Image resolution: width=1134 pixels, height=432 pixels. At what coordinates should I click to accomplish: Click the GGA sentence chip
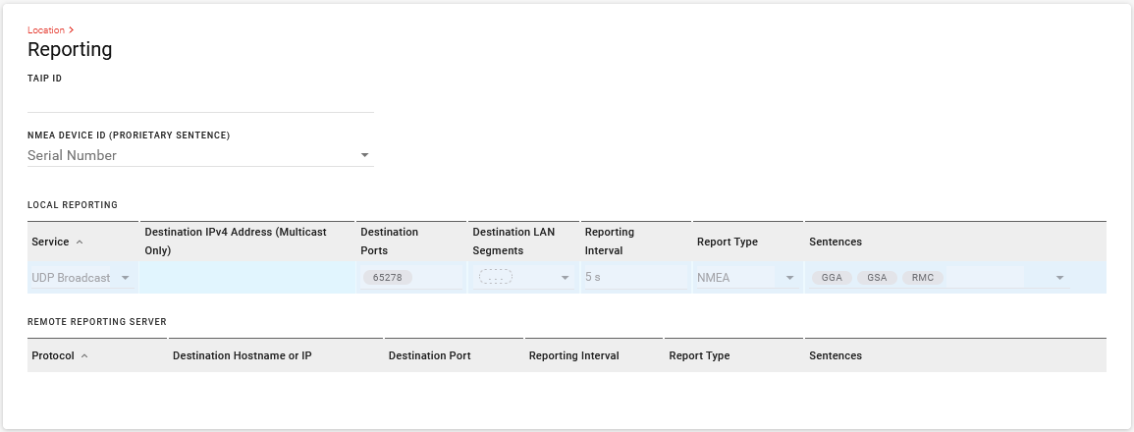pyautogui.click(x=832, y=277)
